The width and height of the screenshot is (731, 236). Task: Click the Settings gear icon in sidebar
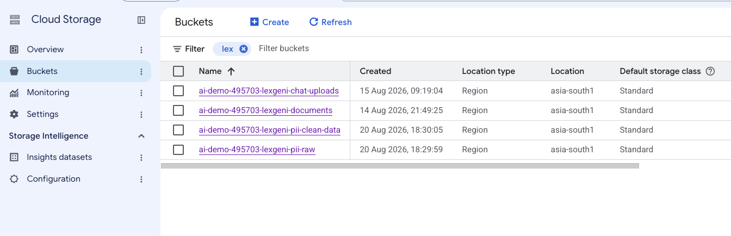click(x=14, y=114)
